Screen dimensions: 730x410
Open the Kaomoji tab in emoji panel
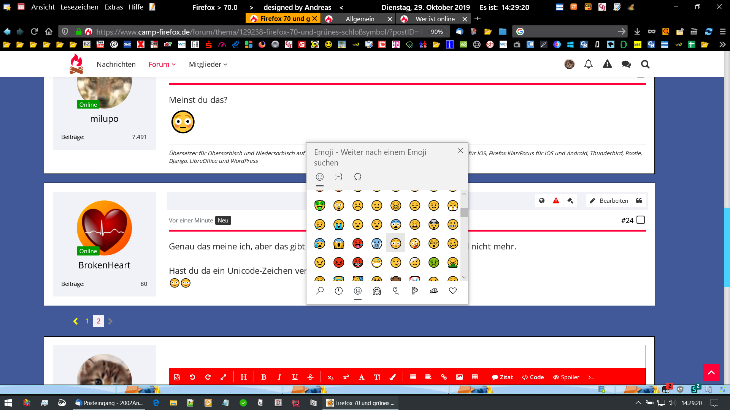click(339, 177)
